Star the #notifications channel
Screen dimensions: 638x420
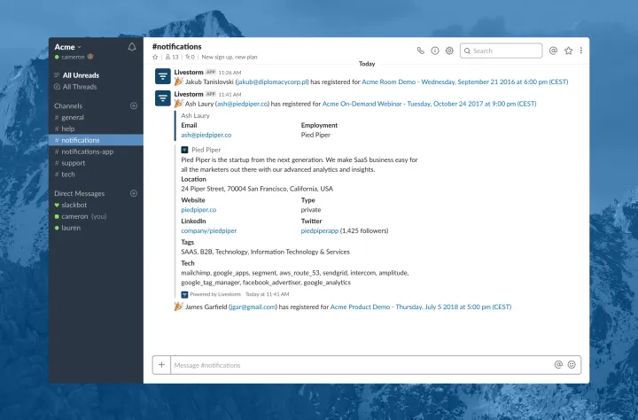point(156,57)
